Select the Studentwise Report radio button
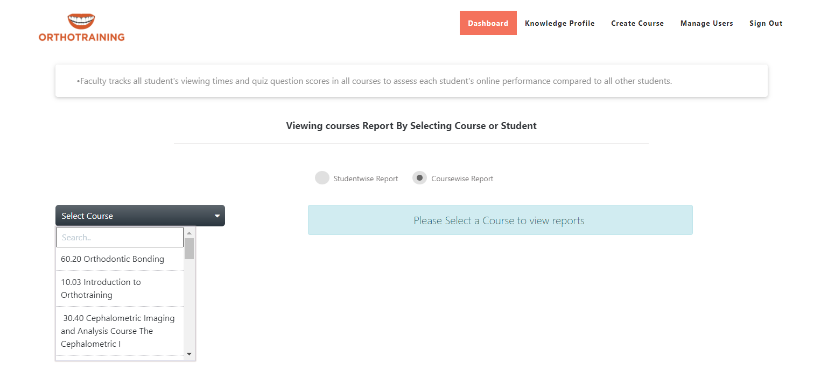Screen dimensions: 814x378 pyautogui.click(x=322, y=178)
